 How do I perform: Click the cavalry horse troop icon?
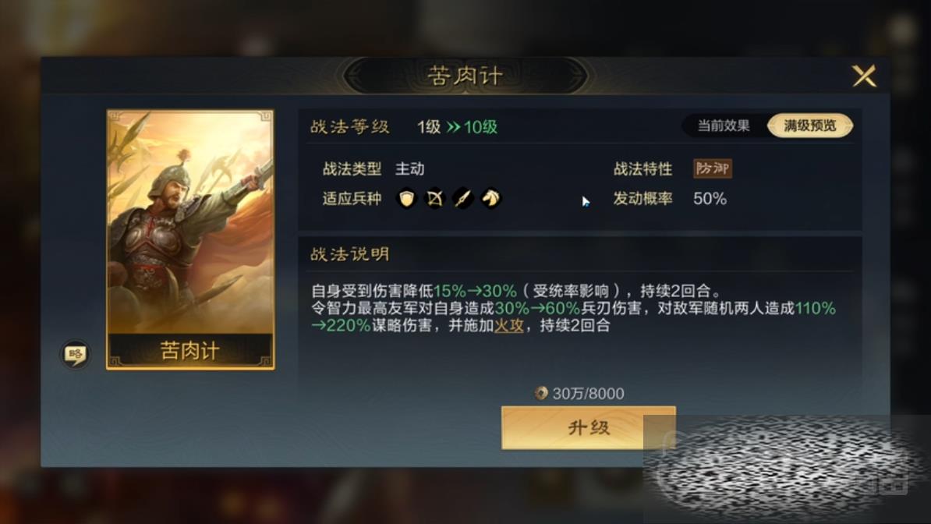pos(490,198)
